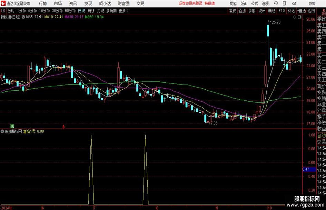Click the MA60: 19.34 indicator label
The height and width of the screenshot is (210, 326).
pos(94,17)
